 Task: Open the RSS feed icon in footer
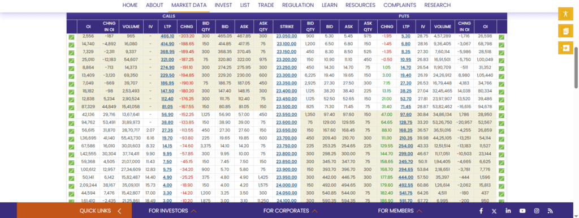[x=550, y=211]
